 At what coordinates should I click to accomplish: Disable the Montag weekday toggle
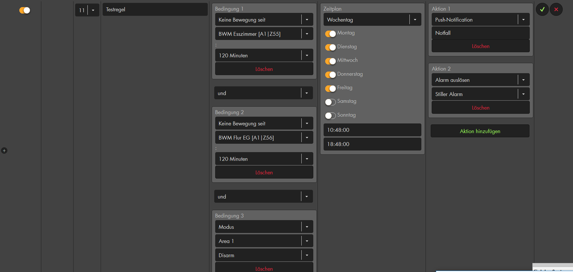click(330, 34)
